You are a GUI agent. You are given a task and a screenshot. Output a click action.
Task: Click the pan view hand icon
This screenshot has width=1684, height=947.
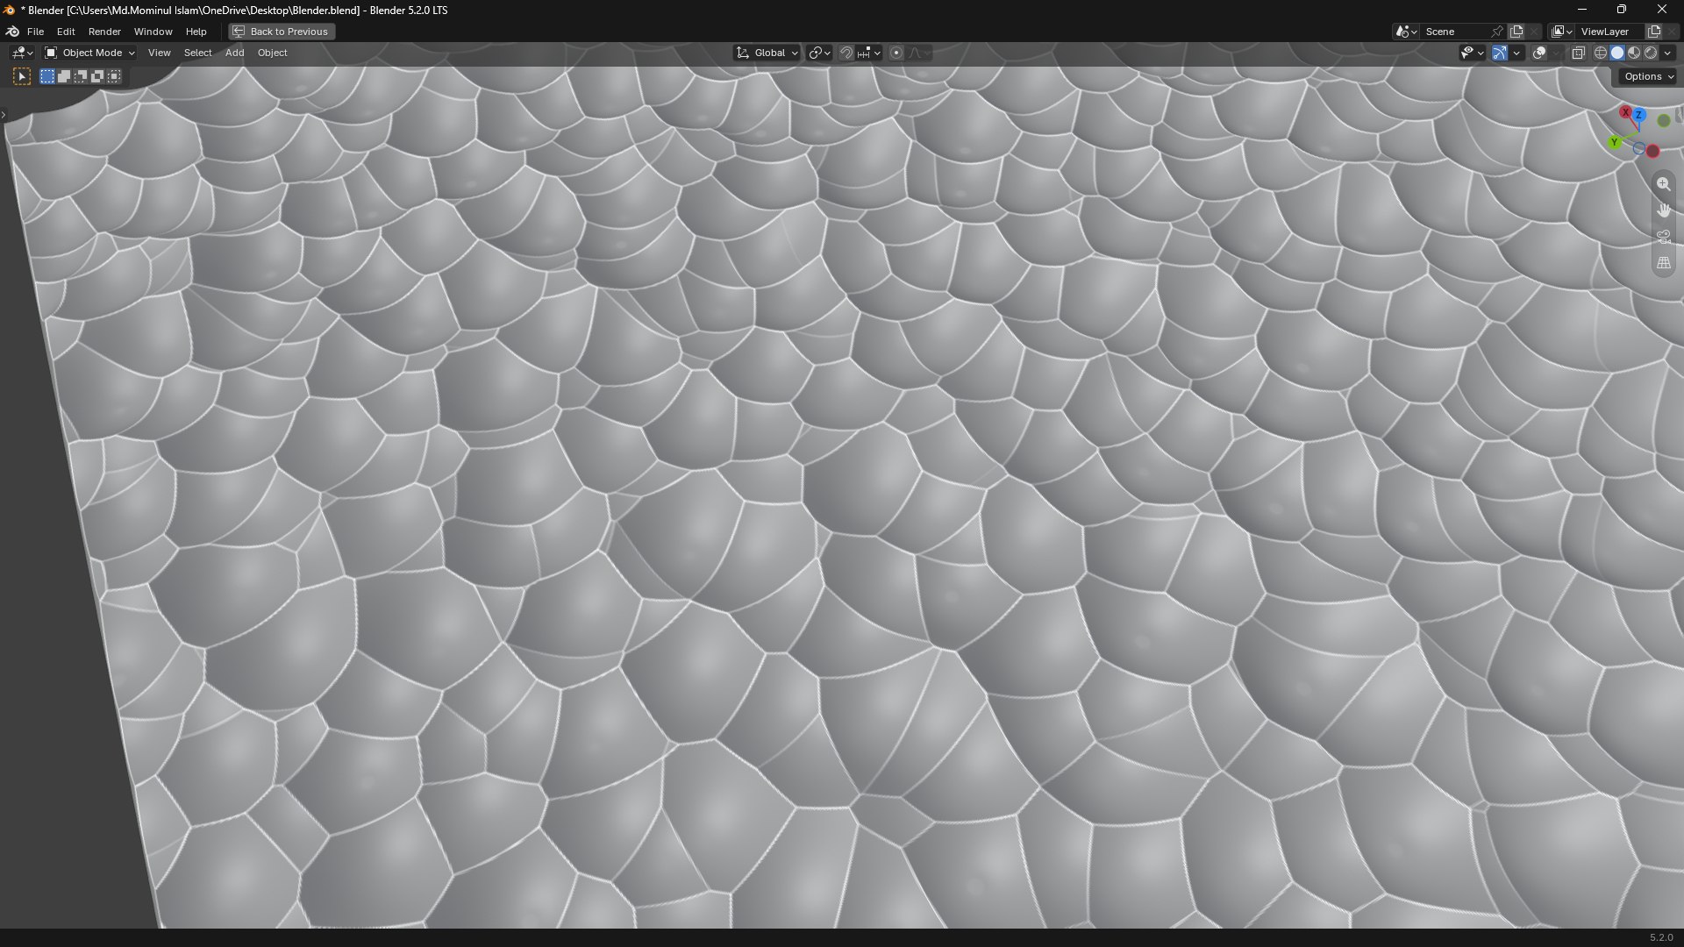[1663, 210]
